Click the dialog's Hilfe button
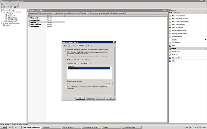 coord(110,98)
